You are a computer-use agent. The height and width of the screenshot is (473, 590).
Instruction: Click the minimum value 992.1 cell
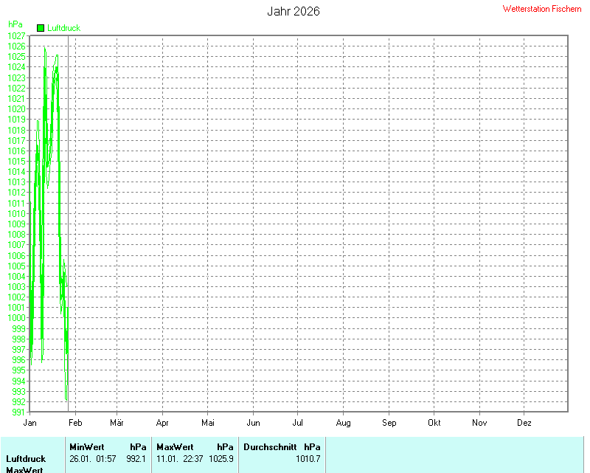tap(136, 458)
